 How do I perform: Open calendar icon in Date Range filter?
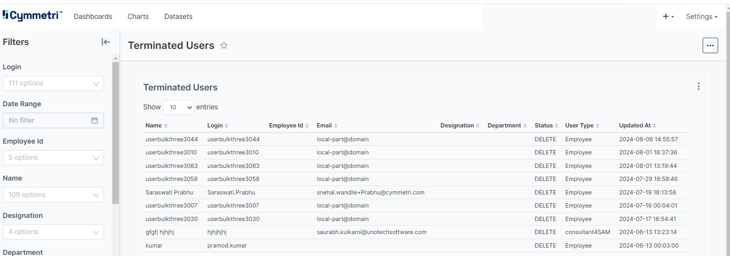click(x=95, y=120)
